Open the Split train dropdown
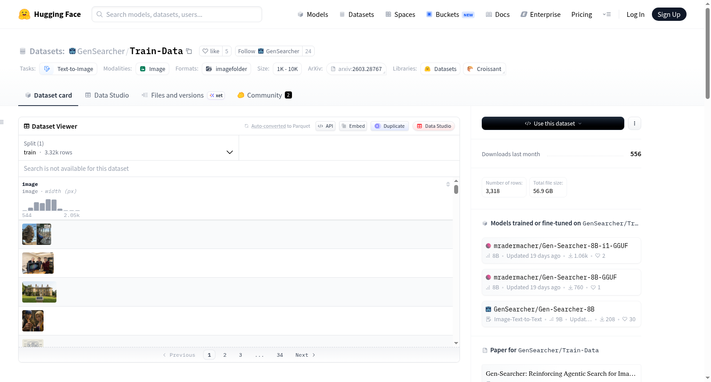The height and width of the screenshot is (382, 711). [128, 148]
